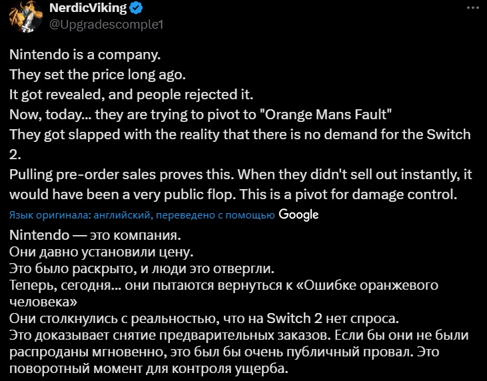
Task: Click 'This is a pivot for damage control.'
Action: point(348,194)
